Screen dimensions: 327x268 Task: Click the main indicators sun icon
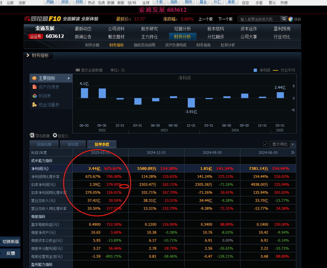(34, 78)
